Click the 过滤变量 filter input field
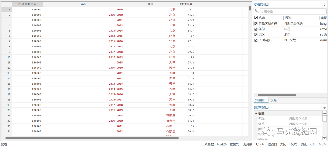This screenshot has height=146, width=328. (x=293, y=12)
